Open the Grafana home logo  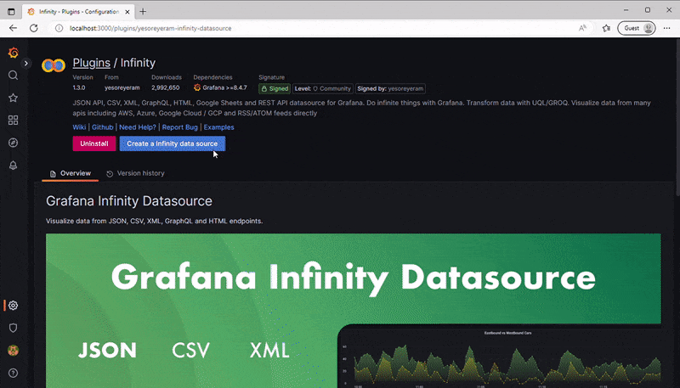point(14,53)
